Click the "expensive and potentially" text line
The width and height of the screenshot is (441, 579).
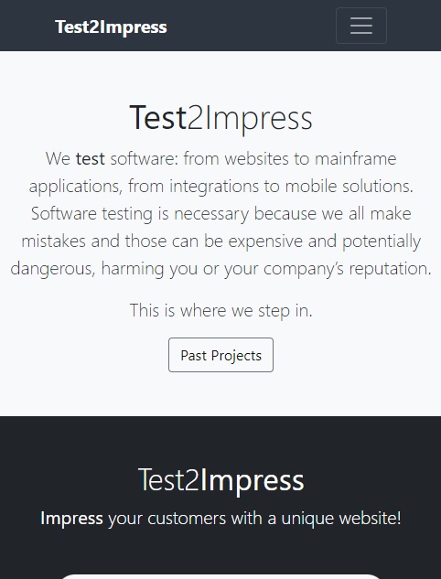coord(324,241)
